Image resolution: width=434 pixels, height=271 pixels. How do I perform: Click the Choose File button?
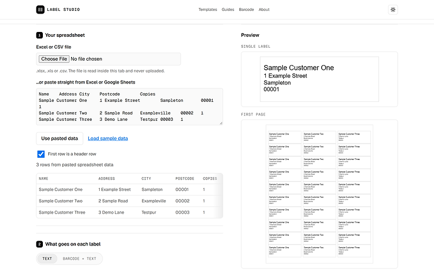54,59
